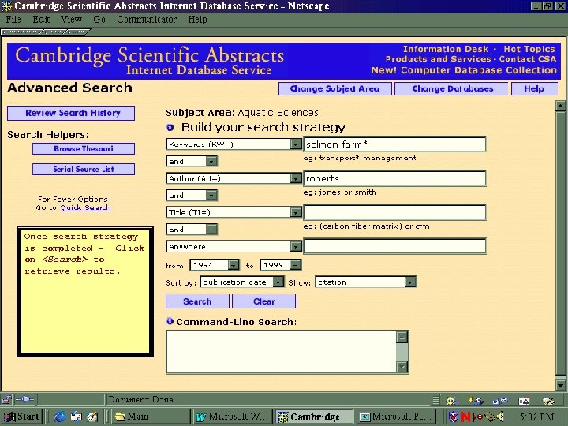Click page scrollbar down arrow
Viewport: 568px width, 426px height.
pyautogui.click(x=560, y=385)
